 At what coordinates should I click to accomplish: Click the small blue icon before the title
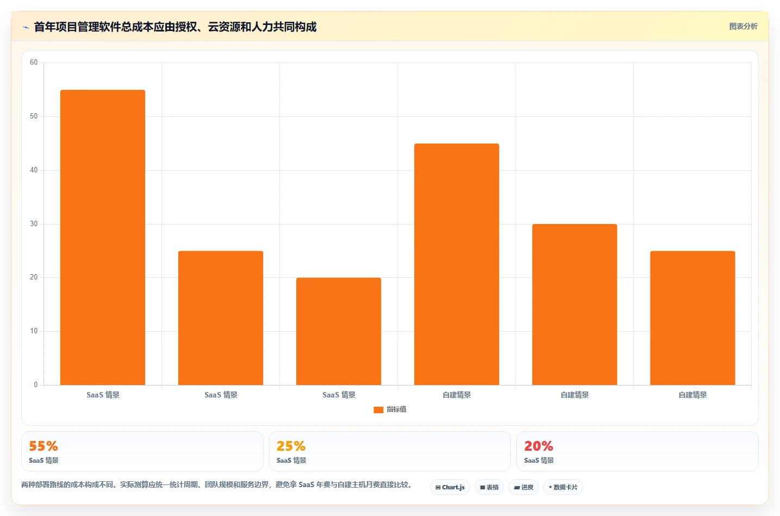pyautogui.click(x=26, y=27)
